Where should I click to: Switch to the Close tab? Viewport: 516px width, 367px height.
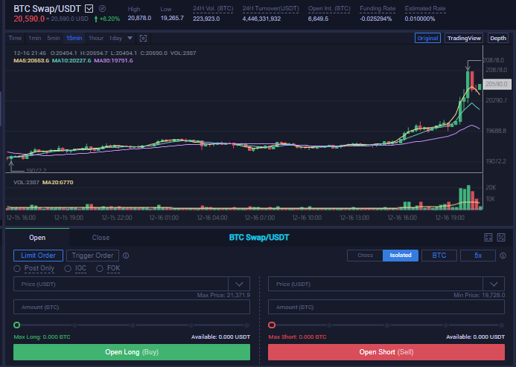pyautogui.click(x=101, y=237)
